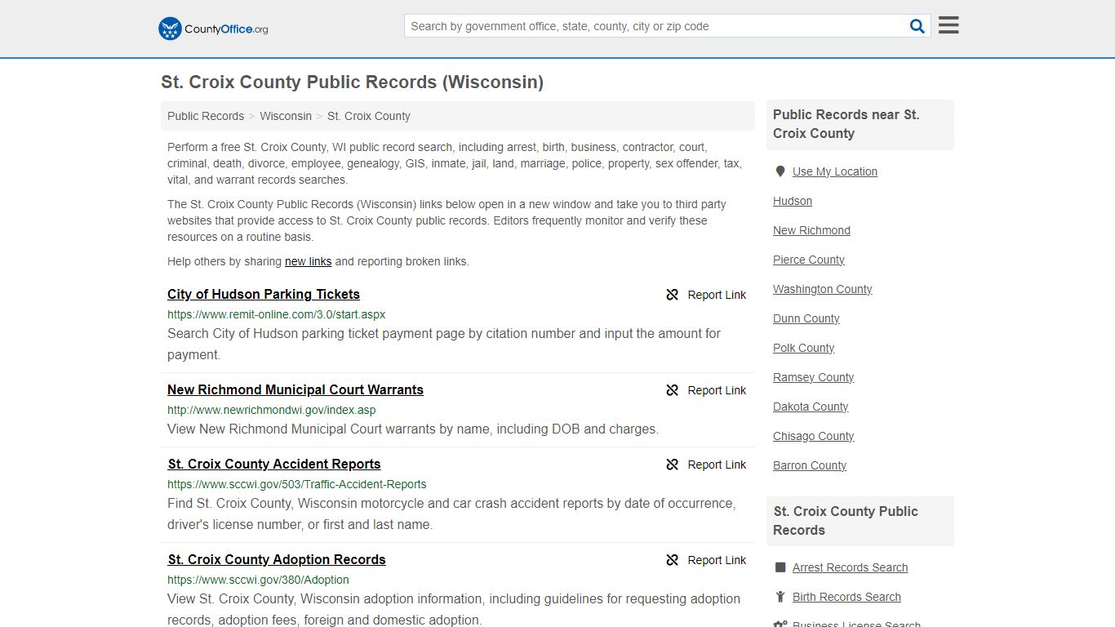The image size is (1115, 627).
Task: Open Birth Records Search link
Action: coord(846,597)
